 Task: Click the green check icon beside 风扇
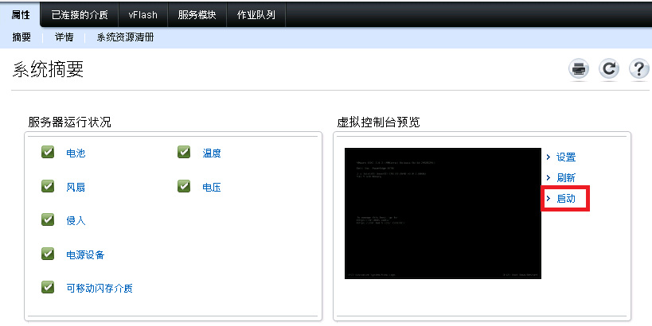(48, 187)
